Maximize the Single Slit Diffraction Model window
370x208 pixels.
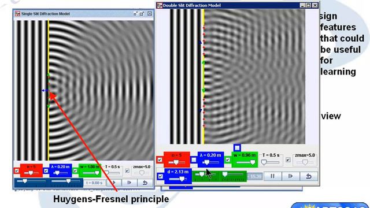coord(142,14)
